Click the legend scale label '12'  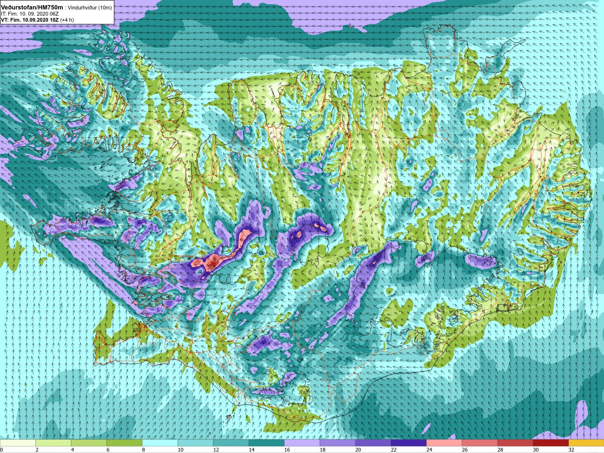pos(216,450)
